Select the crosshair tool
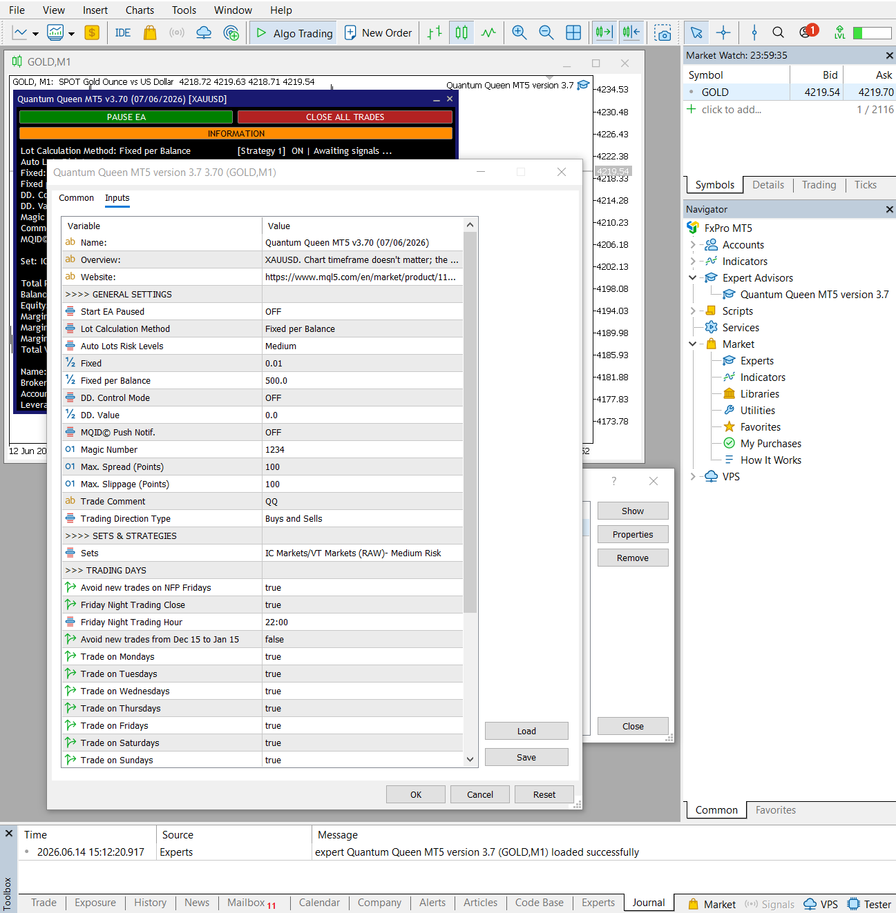Screen dimensions: 896x913 click(723, 32)
